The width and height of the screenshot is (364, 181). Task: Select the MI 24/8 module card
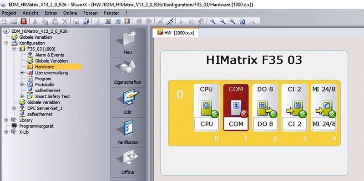coord(324,108)
